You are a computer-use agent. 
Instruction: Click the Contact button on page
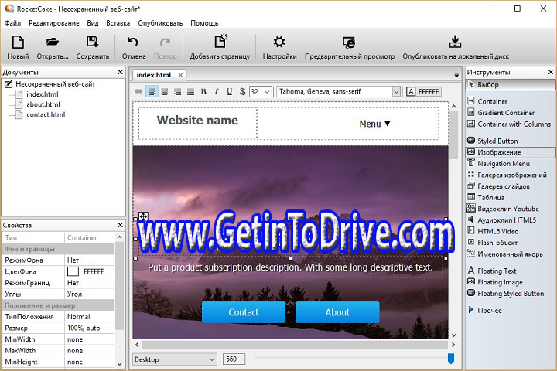[244, 312]
